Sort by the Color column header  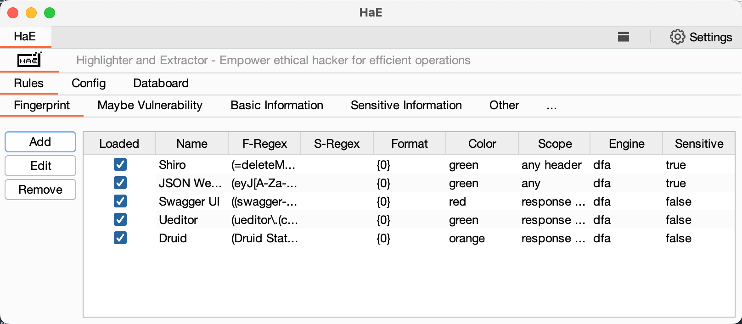tap(482, 144)
